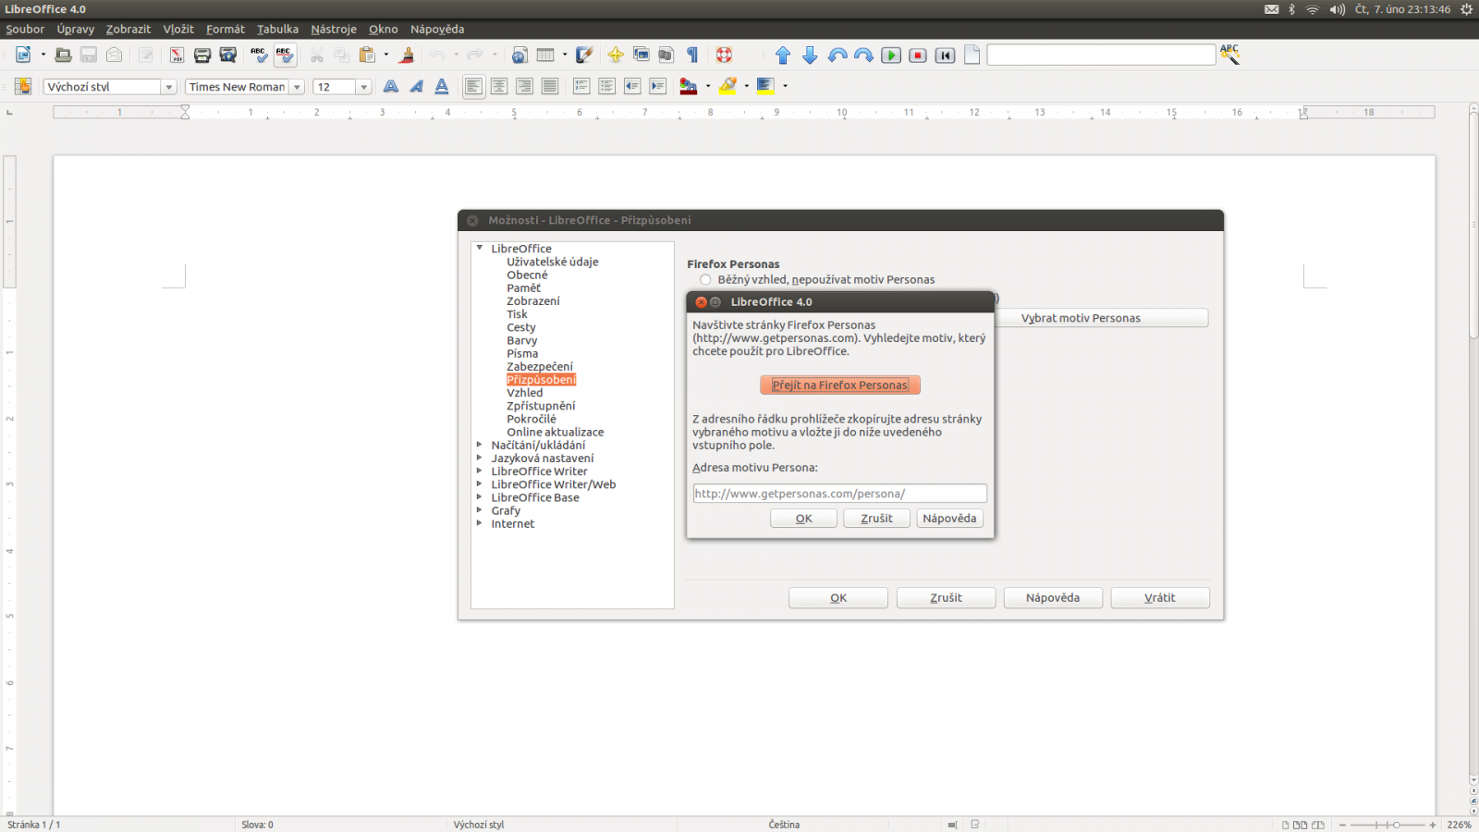
Task: Click Přejít na Firefox Personas button
Action: pyautogui.click(x=839, y=385)
